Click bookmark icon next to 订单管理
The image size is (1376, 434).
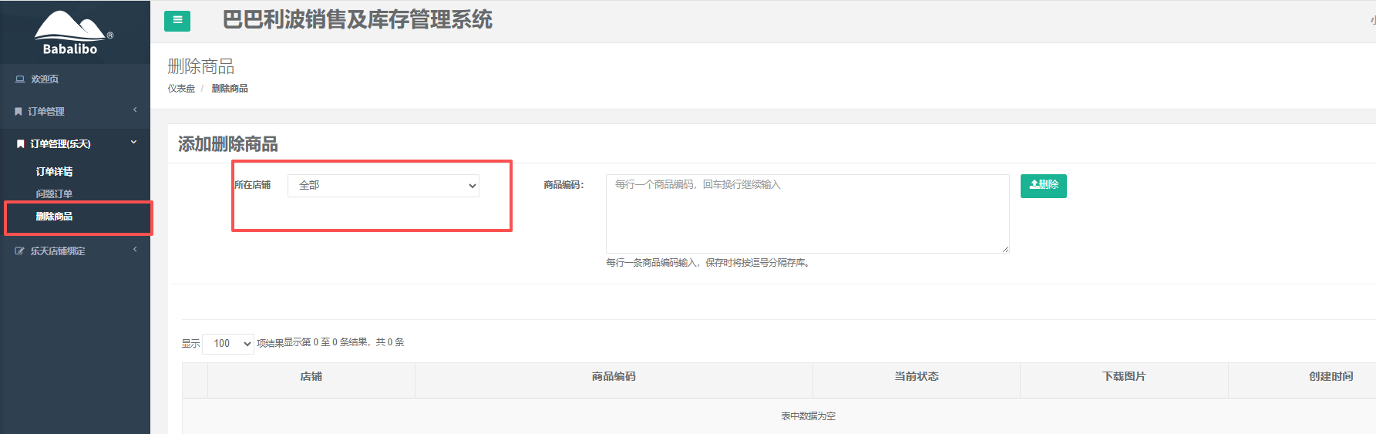click(x=19, y=112)
